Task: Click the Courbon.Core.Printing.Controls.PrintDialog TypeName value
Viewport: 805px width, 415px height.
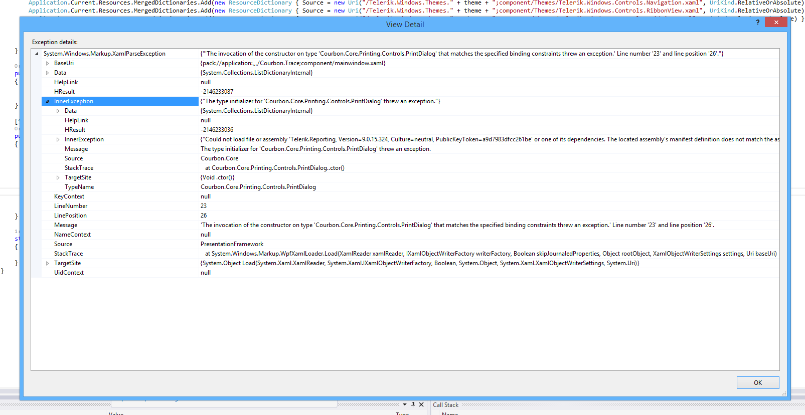Action: (258, 187)
